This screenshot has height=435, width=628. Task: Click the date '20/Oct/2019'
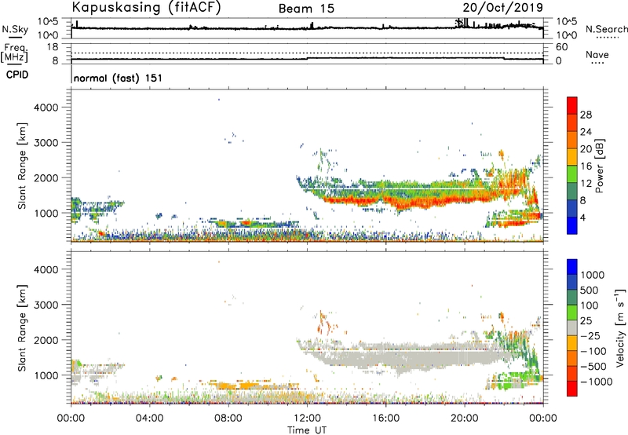pos(503,8)
